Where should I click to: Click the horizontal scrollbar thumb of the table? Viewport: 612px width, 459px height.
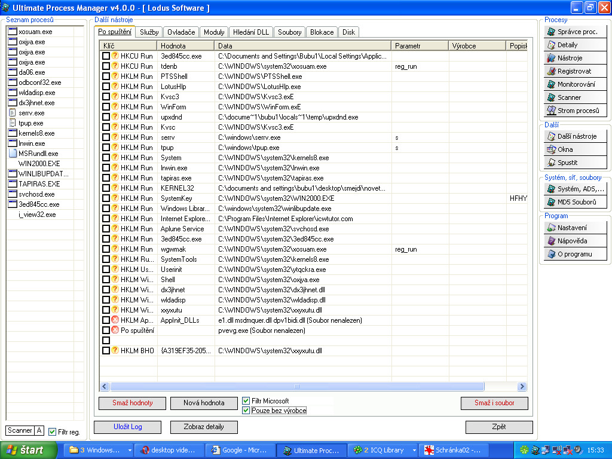click(297, 387)
